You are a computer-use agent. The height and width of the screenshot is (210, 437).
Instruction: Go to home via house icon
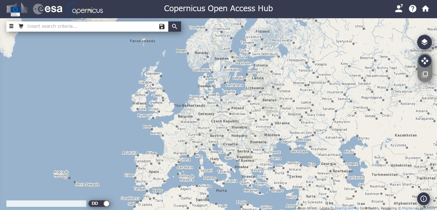425,9
